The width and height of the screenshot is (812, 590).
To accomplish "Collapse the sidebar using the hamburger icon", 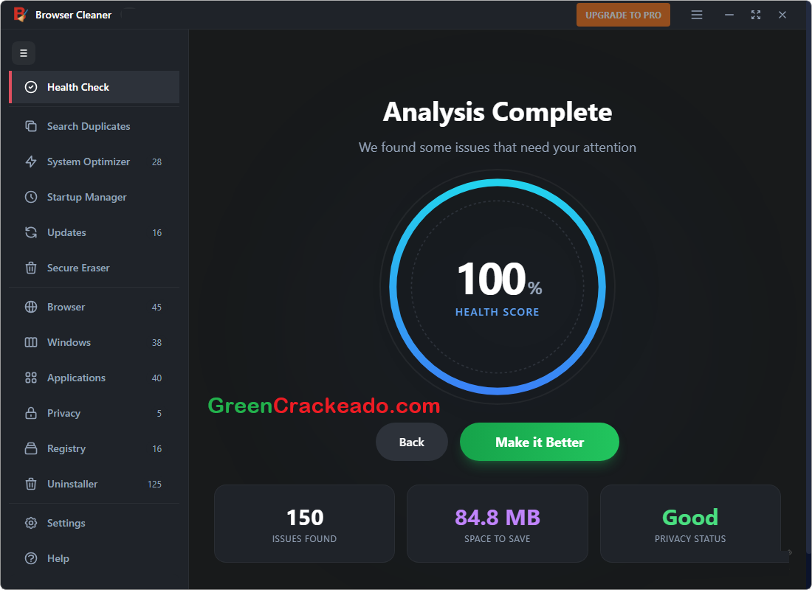I will click(23, 53).
